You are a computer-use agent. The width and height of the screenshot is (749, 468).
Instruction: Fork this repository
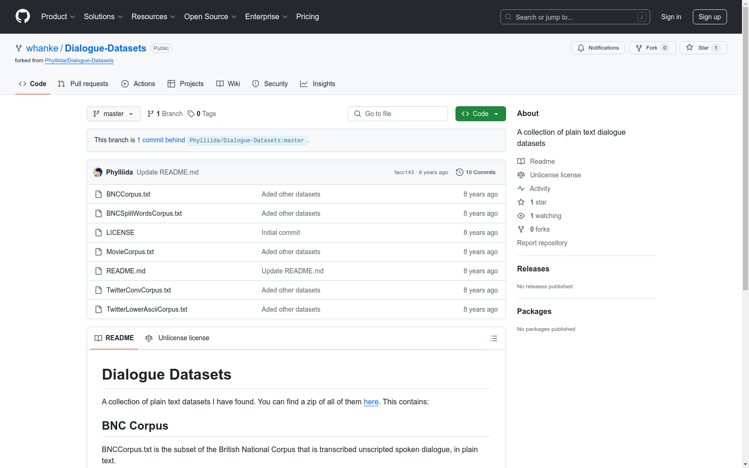tap(653, 48)
